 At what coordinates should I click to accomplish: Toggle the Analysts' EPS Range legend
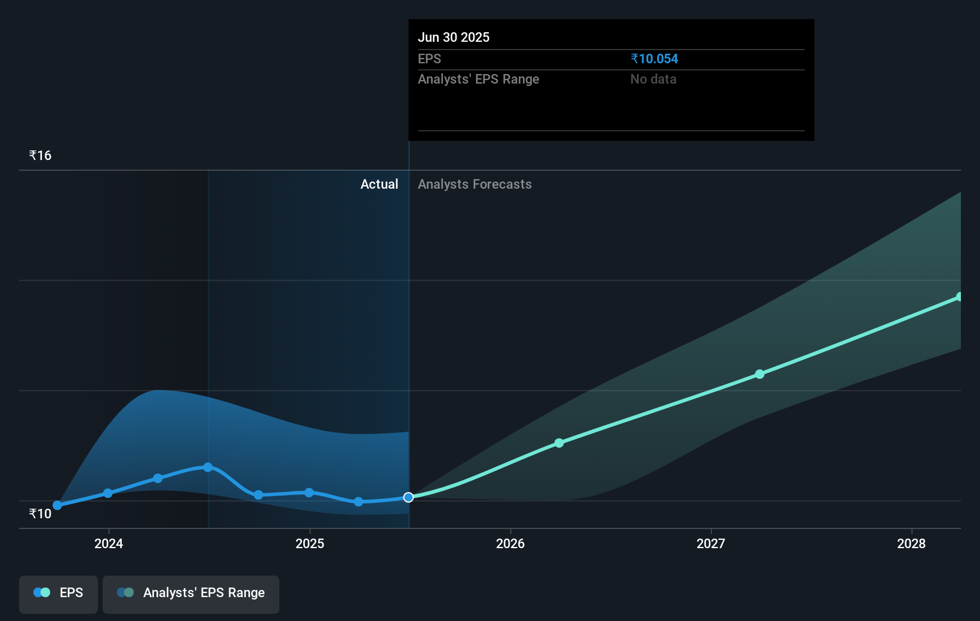(191, 594)
